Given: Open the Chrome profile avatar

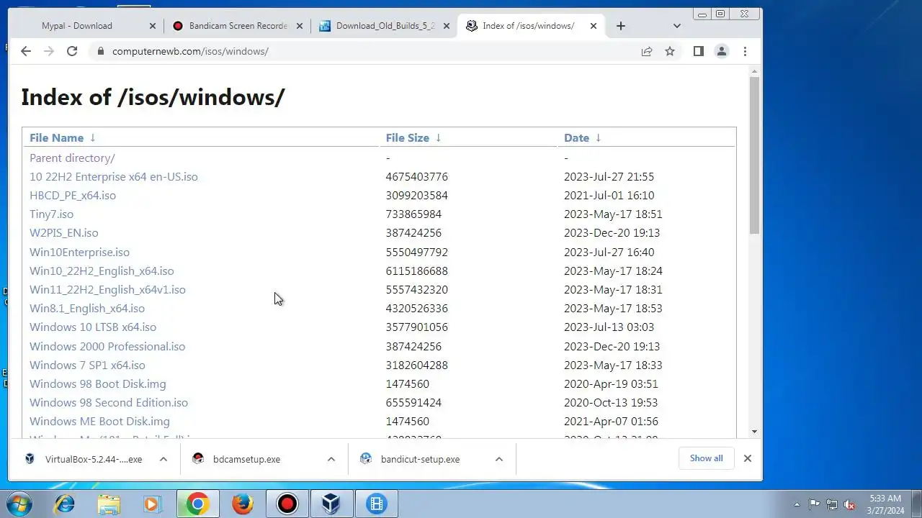Looking at the screenshot, I should (x=721, y=51).
